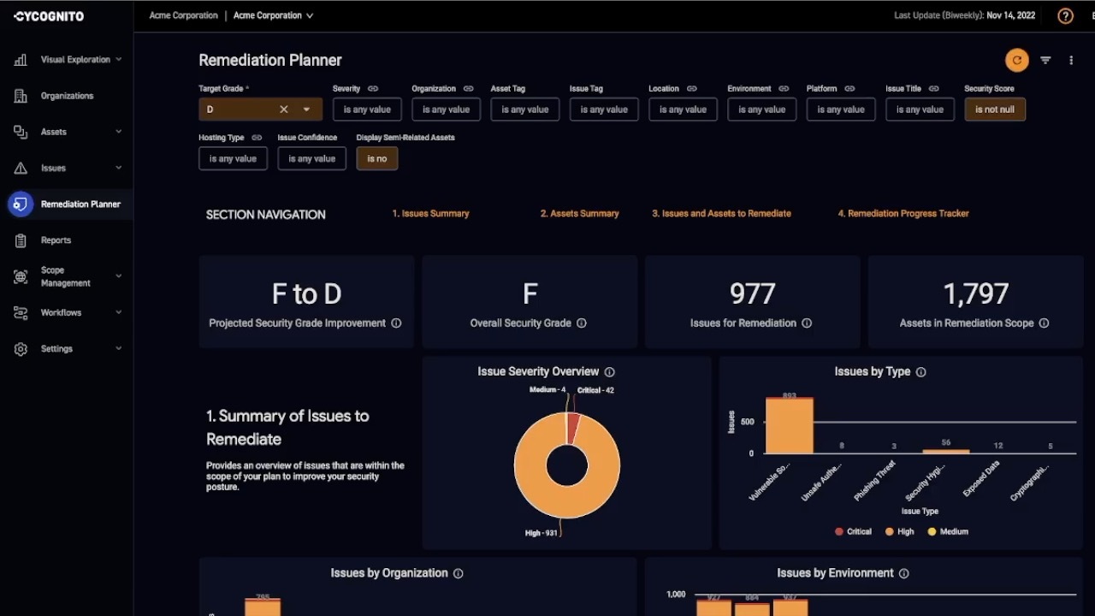Open the filter toggle icon

tap(1045, 60)
